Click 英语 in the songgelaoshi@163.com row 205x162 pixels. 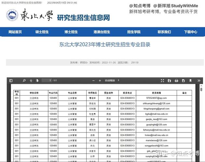click(x=108, y=146)
